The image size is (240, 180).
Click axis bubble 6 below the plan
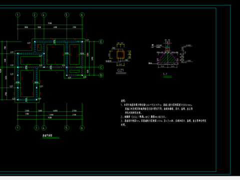(82, 128)
